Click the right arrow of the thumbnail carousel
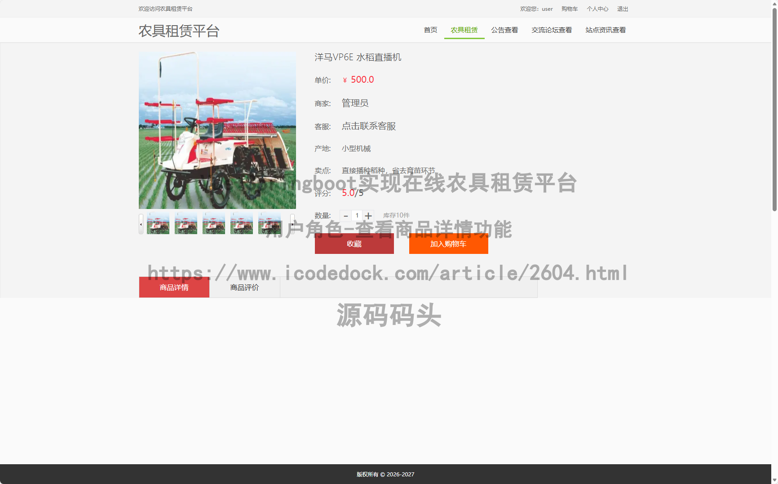 point(293,223)
